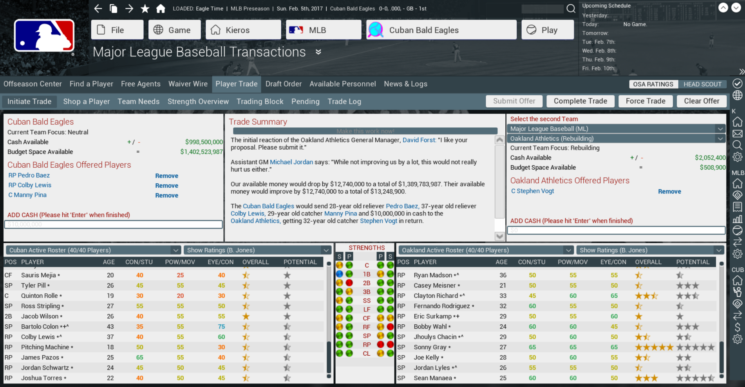The width and height of the screenshot is (745, 387).
Task: Open Show Ratings dropdown above Oakland roster
Action: (x=650, y=250)
